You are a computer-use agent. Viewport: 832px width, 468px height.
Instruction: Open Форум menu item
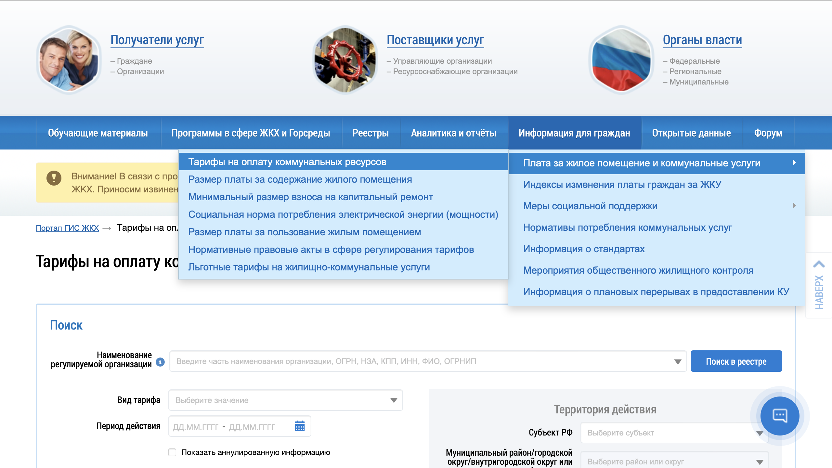click(x=768, y=133)
